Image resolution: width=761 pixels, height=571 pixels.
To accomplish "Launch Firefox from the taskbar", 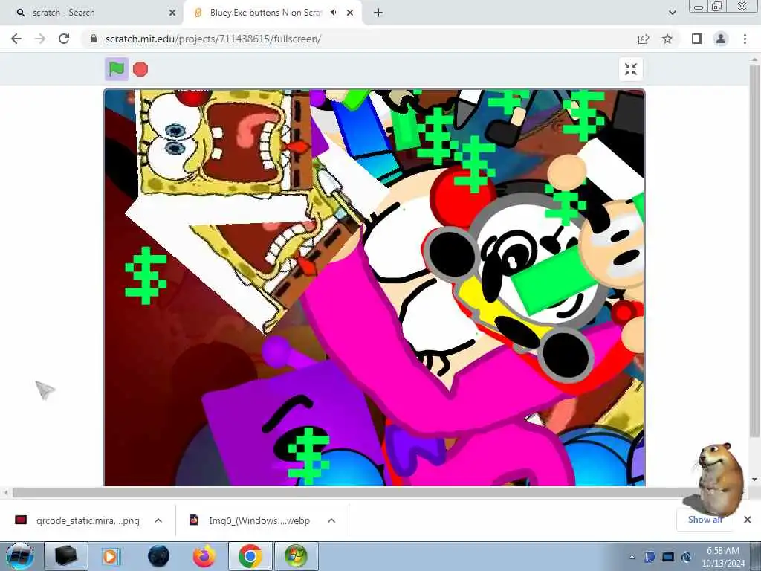I will (205, 556).
